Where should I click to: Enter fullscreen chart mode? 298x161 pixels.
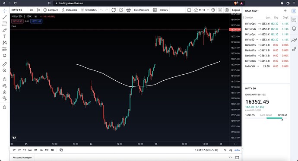[220, 10]
